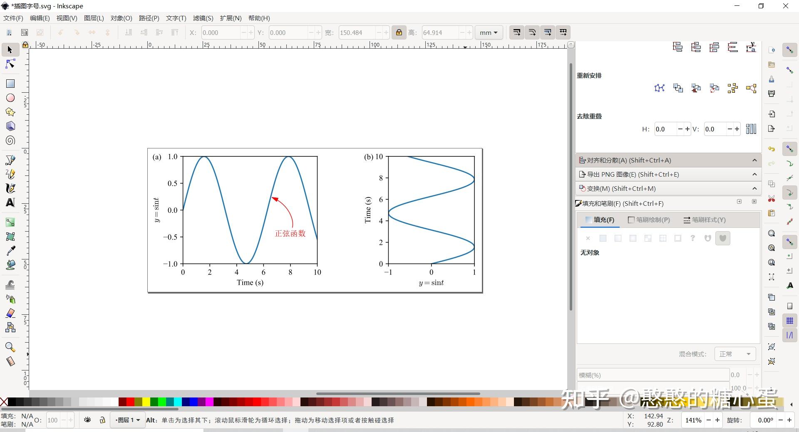Select the Node editing tool
This screenshot has height=432, width=799.
tap(10, 64)
